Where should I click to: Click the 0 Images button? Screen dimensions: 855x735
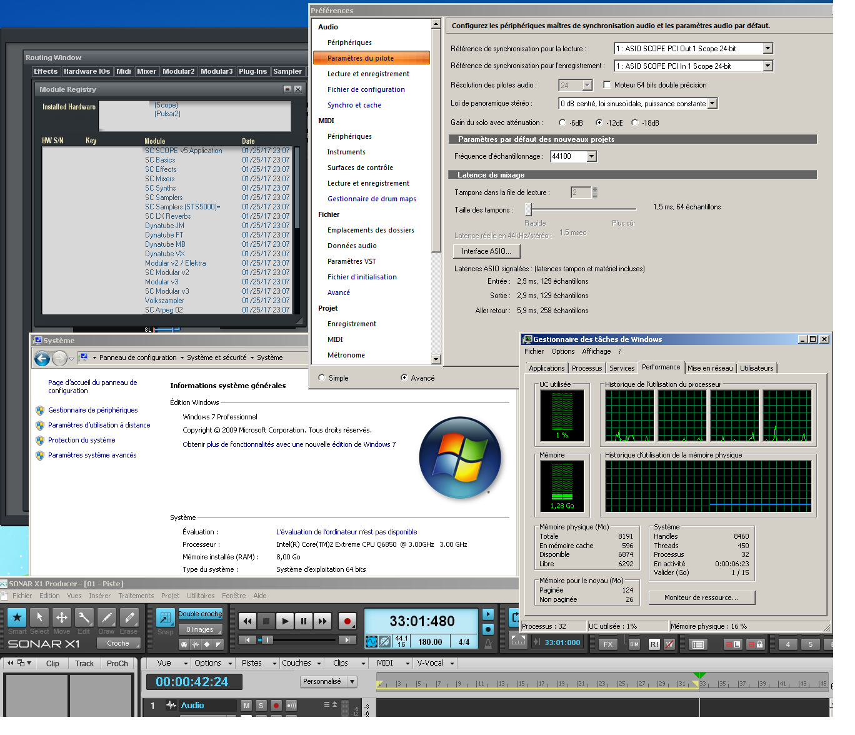click(x=200, y=630)
